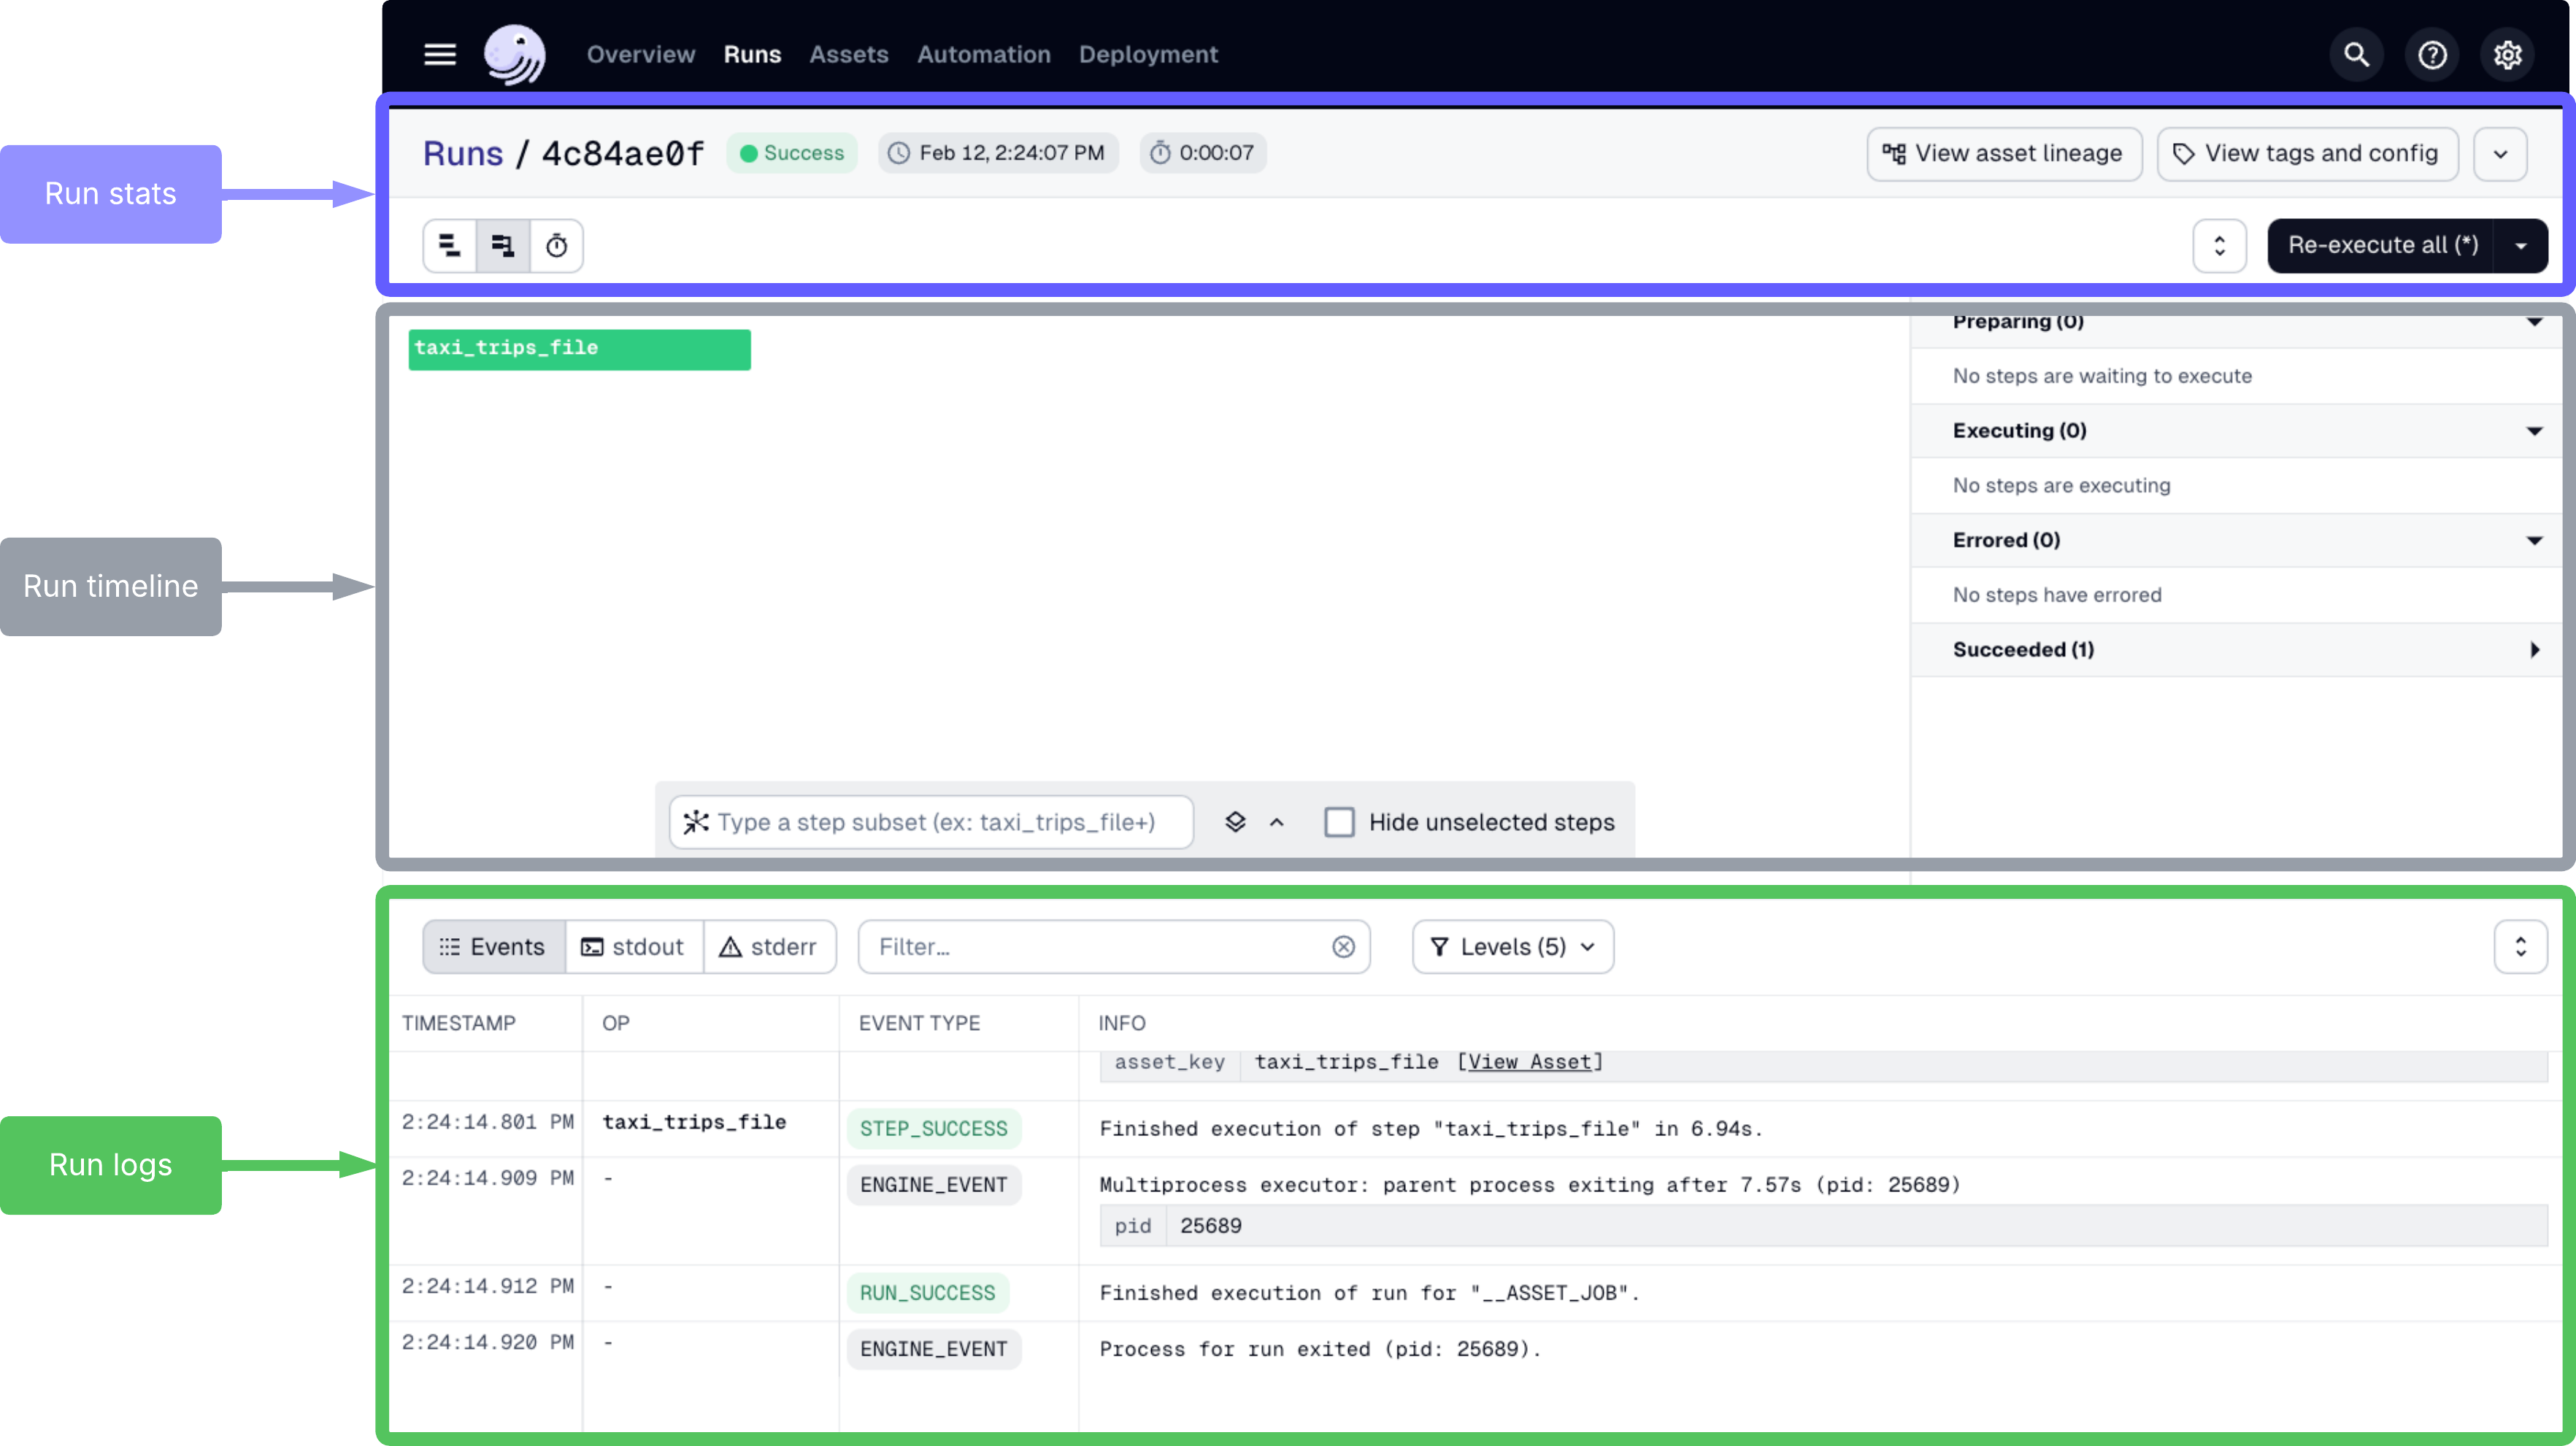Switch to the stopwatch timing view

(x=557, y=245)
